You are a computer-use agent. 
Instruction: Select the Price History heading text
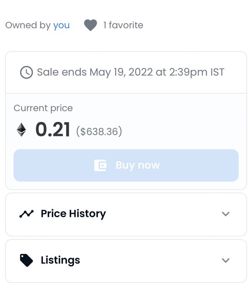point(73,214)
